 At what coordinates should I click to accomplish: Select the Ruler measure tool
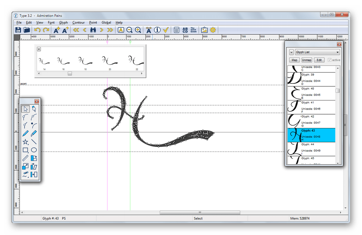coord(25,158)
